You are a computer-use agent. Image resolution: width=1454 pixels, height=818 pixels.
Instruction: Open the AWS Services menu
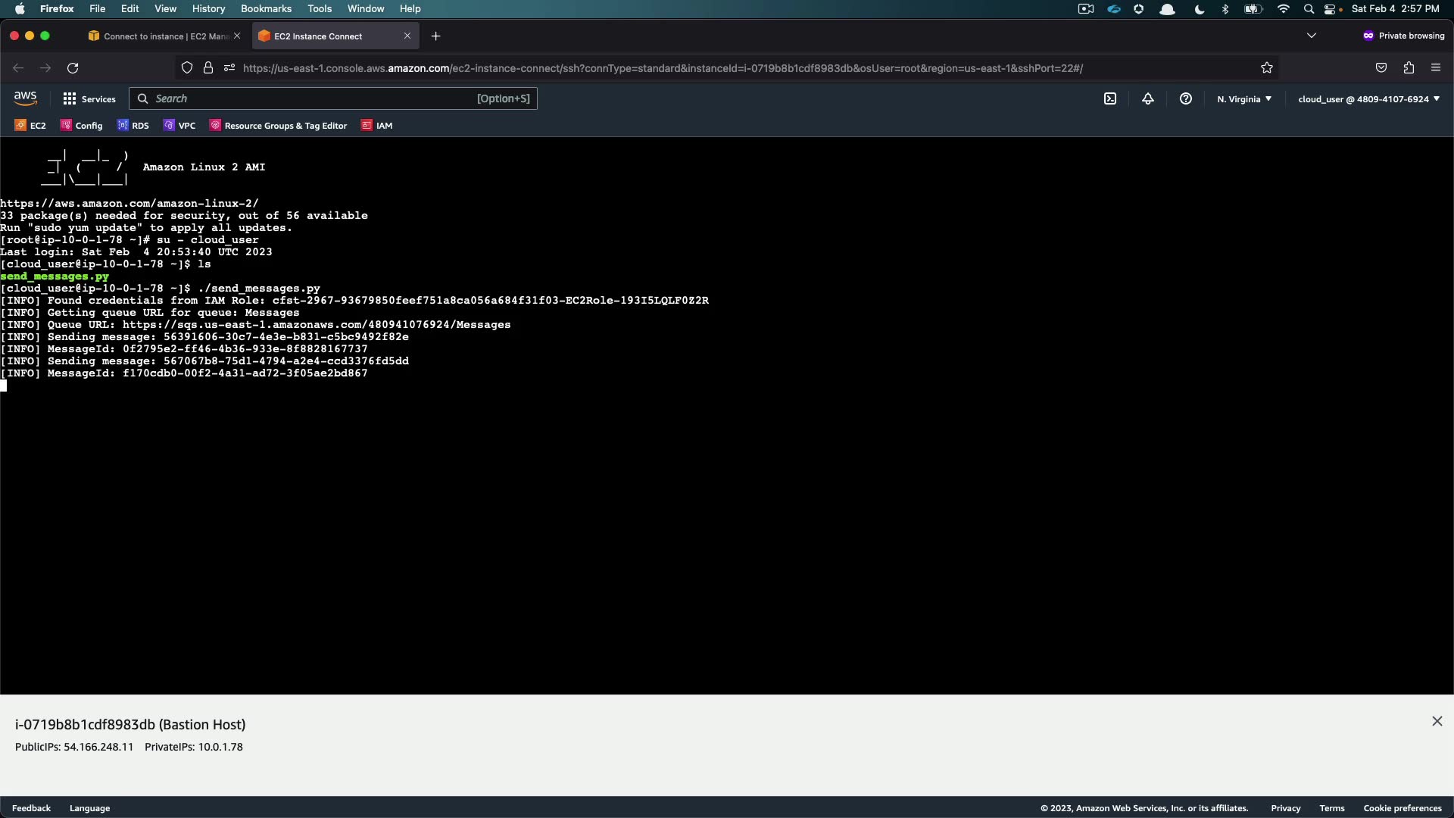pos(89,99)
